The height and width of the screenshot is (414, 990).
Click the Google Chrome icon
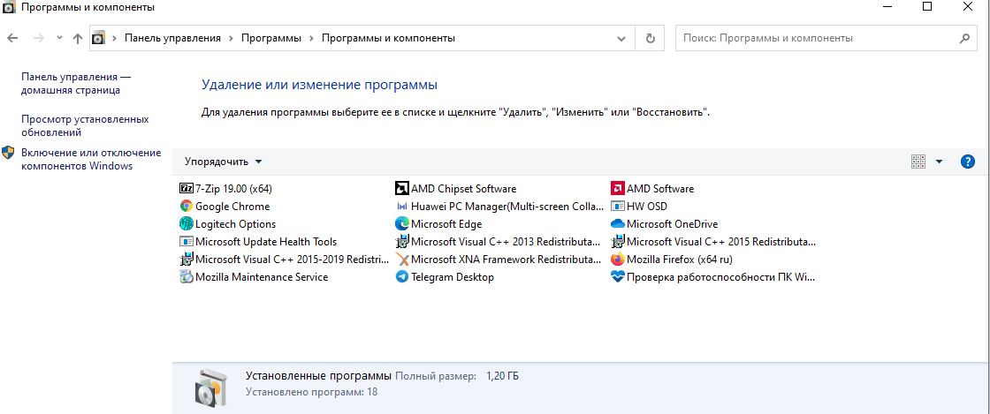click(187, 206)
